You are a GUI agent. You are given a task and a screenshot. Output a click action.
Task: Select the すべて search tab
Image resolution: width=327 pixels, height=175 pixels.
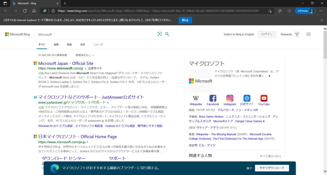tap(42, 45)
